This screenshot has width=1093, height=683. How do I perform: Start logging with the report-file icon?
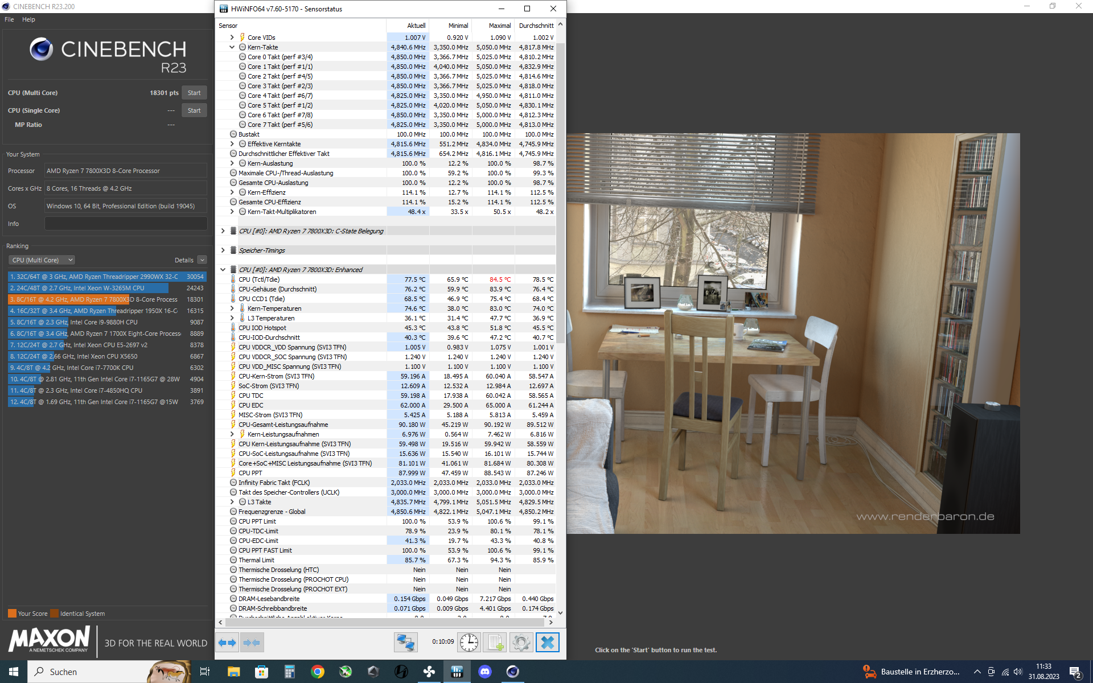coord(495,642)
